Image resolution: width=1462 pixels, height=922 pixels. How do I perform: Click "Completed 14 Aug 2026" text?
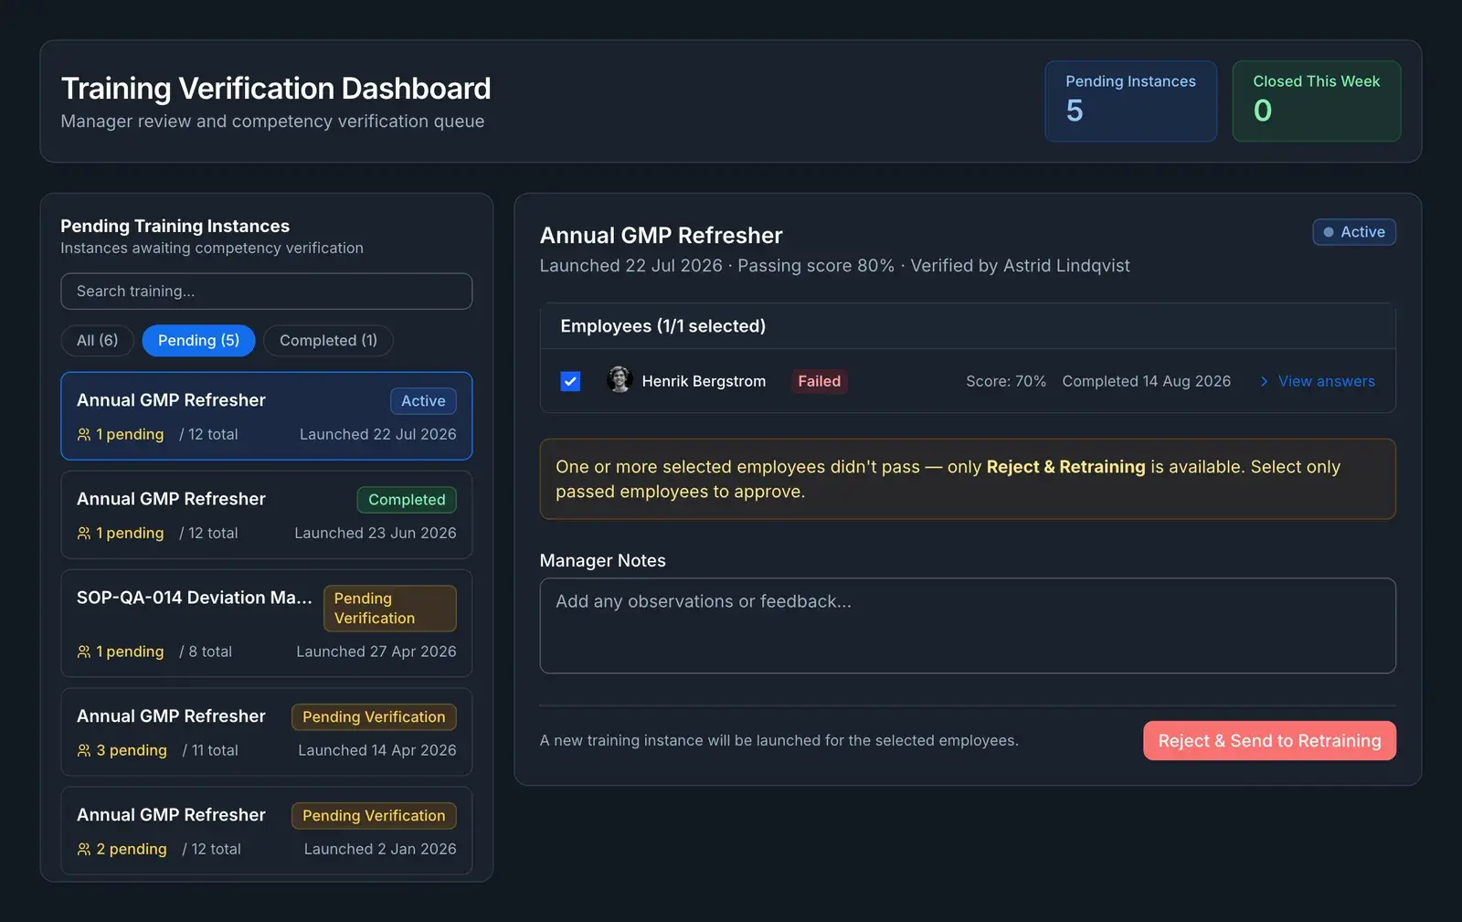[1146, 381]
